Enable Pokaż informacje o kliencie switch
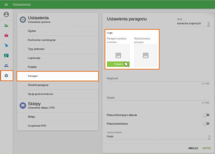 tap(206, 115)
